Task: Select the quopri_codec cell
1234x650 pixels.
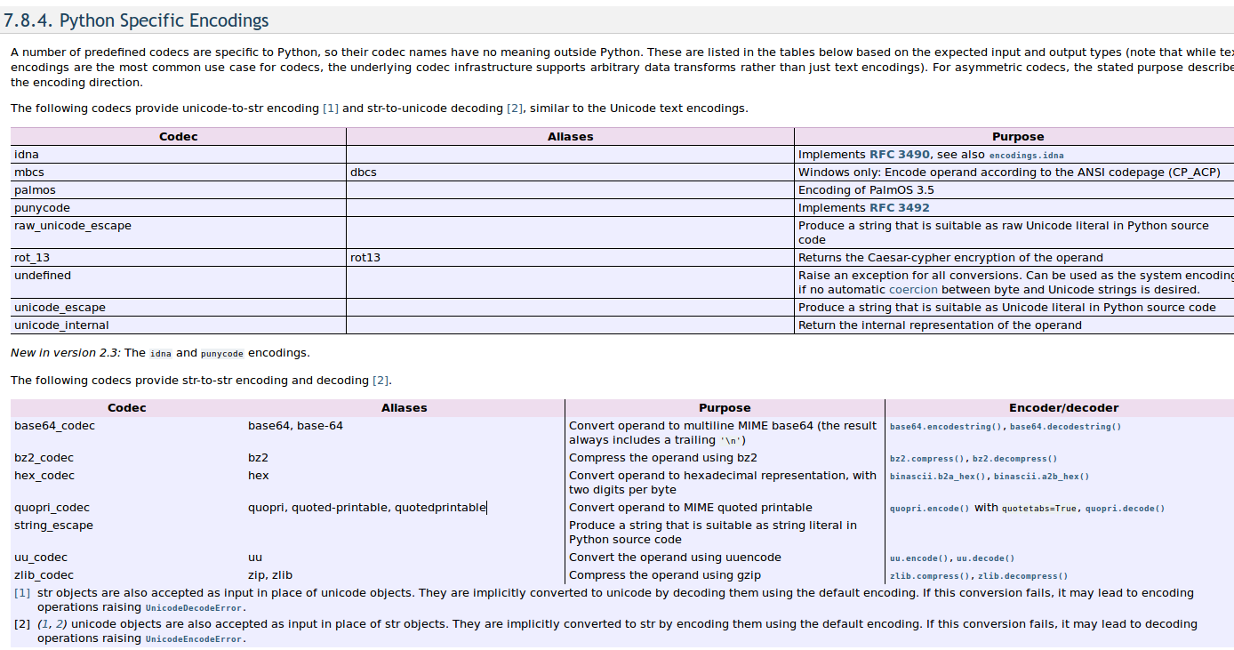Action: [127, 508]
